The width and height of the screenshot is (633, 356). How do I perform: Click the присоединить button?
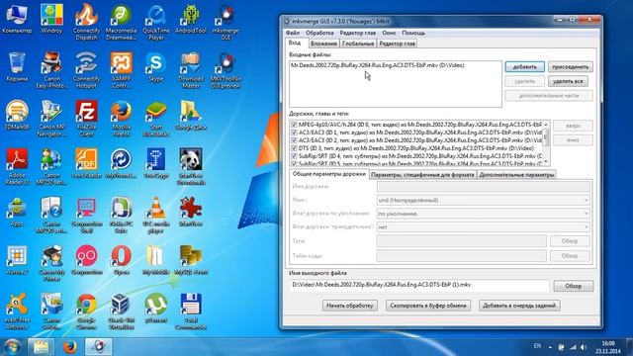coord(571,67)
